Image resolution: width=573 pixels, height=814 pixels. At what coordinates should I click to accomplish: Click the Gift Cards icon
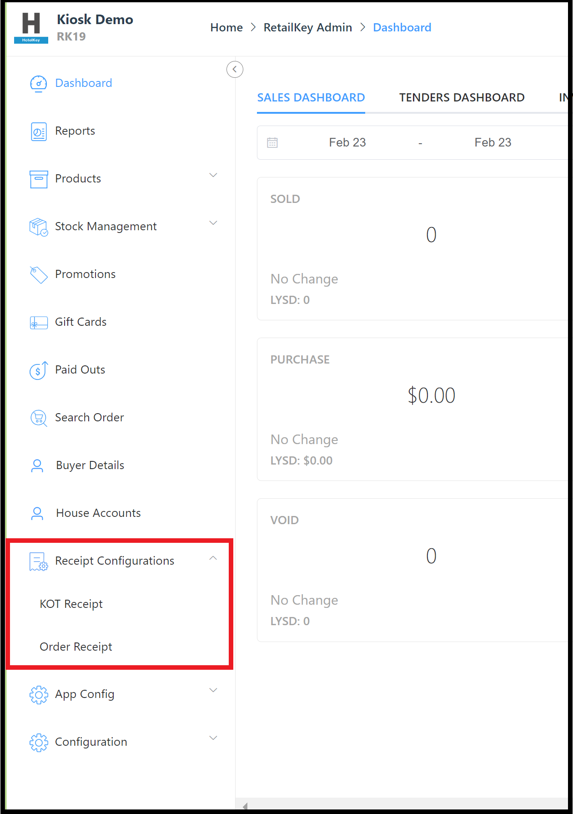point(38,323)
